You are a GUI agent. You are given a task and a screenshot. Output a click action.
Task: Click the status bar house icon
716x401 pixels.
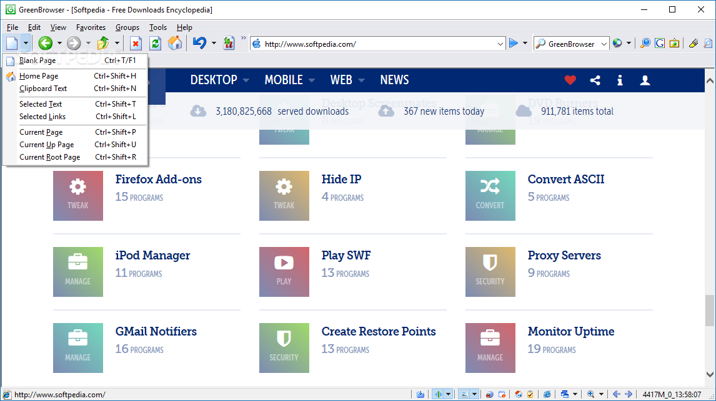519,394
